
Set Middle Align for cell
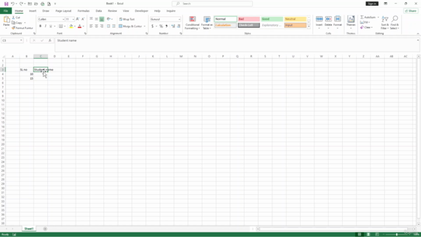pyautogui.click(x=97, y=19)
